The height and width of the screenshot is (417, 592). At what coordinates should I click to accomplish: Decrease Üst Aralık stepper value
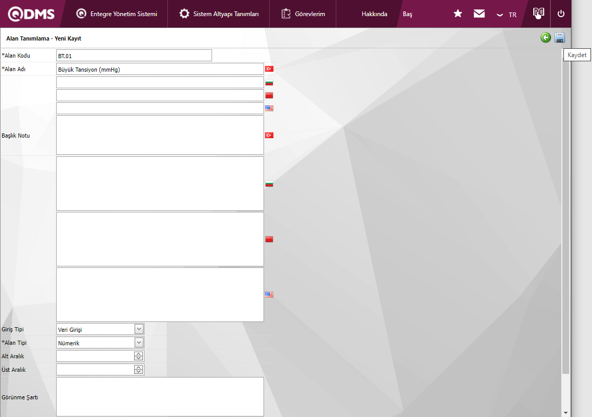tap(139, 372)
